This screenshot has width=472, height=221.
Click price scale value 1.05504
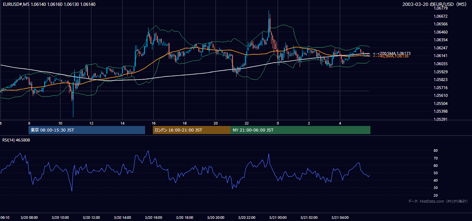pos(441,104)
